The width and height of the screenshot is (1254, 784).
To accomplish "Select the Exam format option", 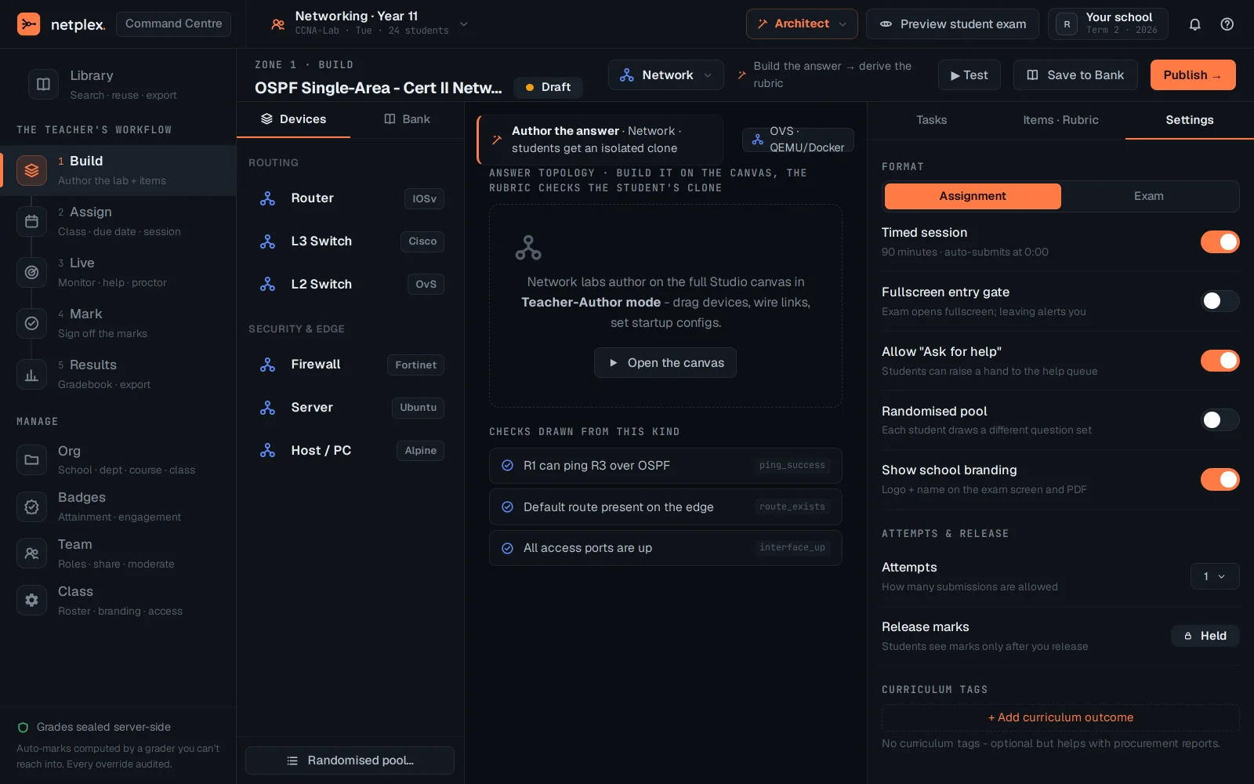I will coord(1149,196).
